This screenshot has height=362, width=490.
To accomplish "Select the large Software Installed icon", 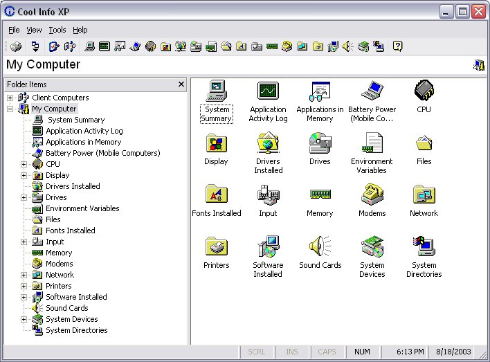I will [x=268, y=246].
